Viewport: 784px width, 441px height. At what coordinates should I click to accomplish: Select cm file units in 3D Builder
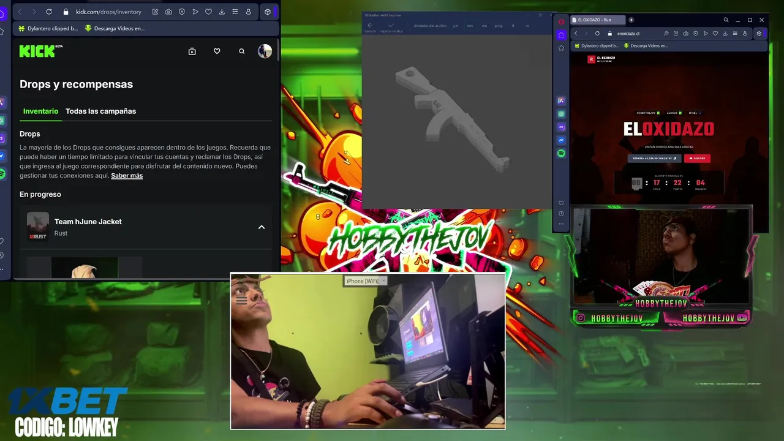[484, 26]
